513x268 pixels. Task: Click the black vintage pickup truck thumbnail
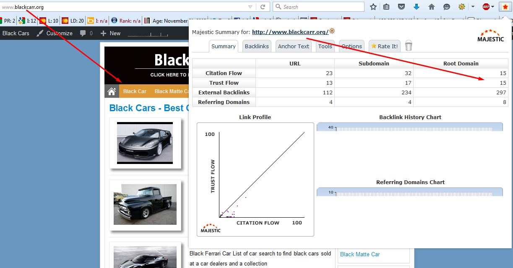tap(145, 204)
